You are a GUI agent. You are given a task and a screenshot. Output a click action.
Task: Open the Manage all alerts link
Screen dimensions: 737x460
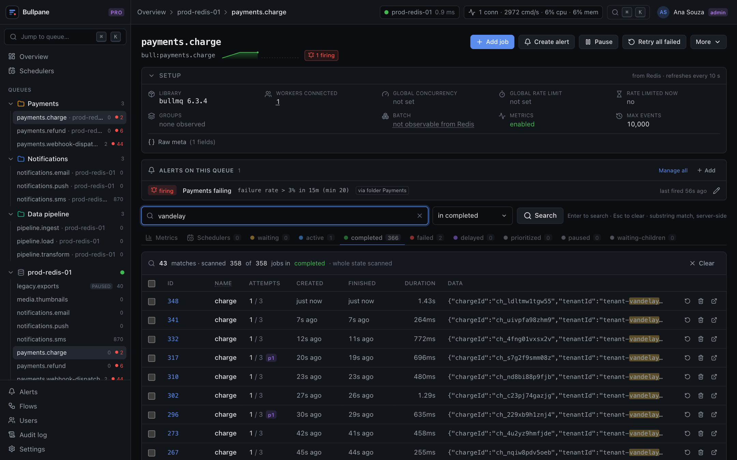point(673,170)
